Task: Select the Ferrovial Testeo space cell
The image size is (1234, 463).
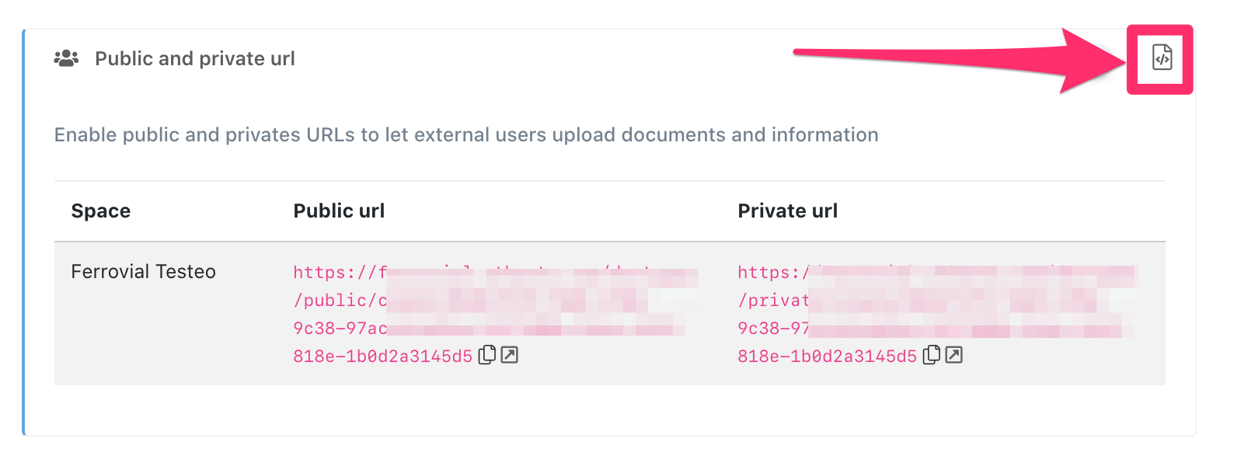Action: coord(143,272)
